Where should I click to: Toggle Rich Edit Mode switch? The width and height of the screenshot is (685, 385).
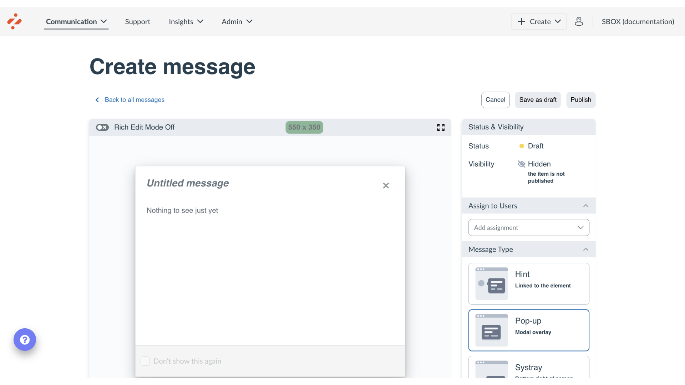[x=102, y=127]
